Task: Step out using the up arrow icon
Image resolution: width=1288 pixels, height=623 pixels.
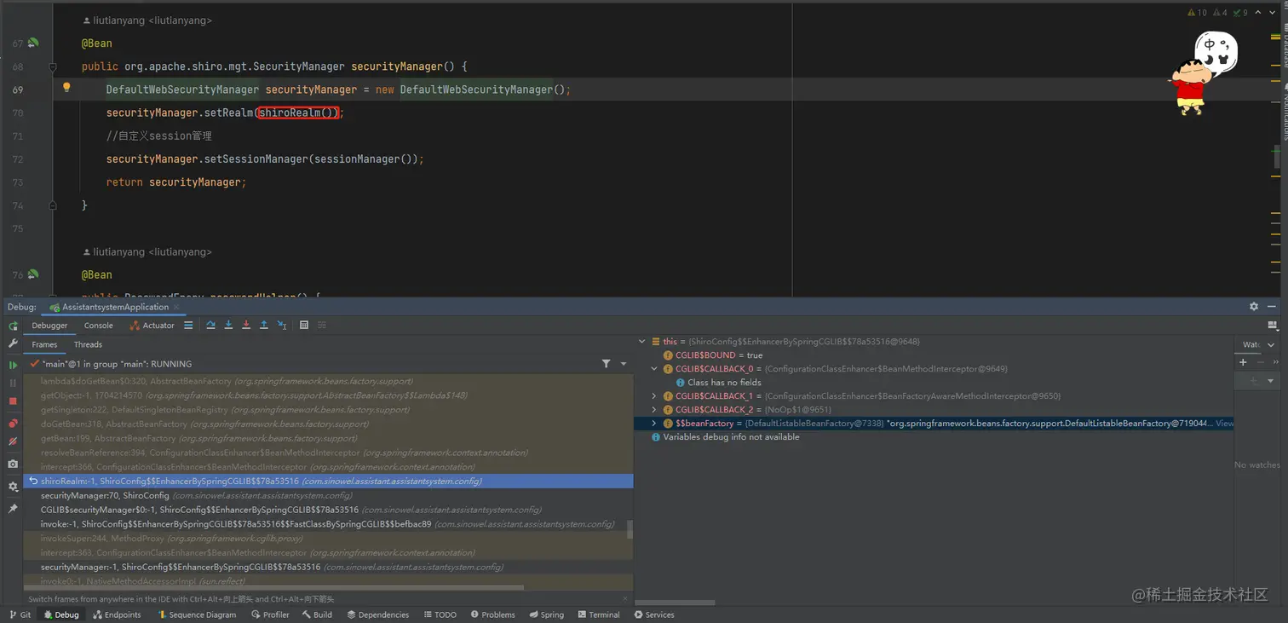Action: [264, 325]
